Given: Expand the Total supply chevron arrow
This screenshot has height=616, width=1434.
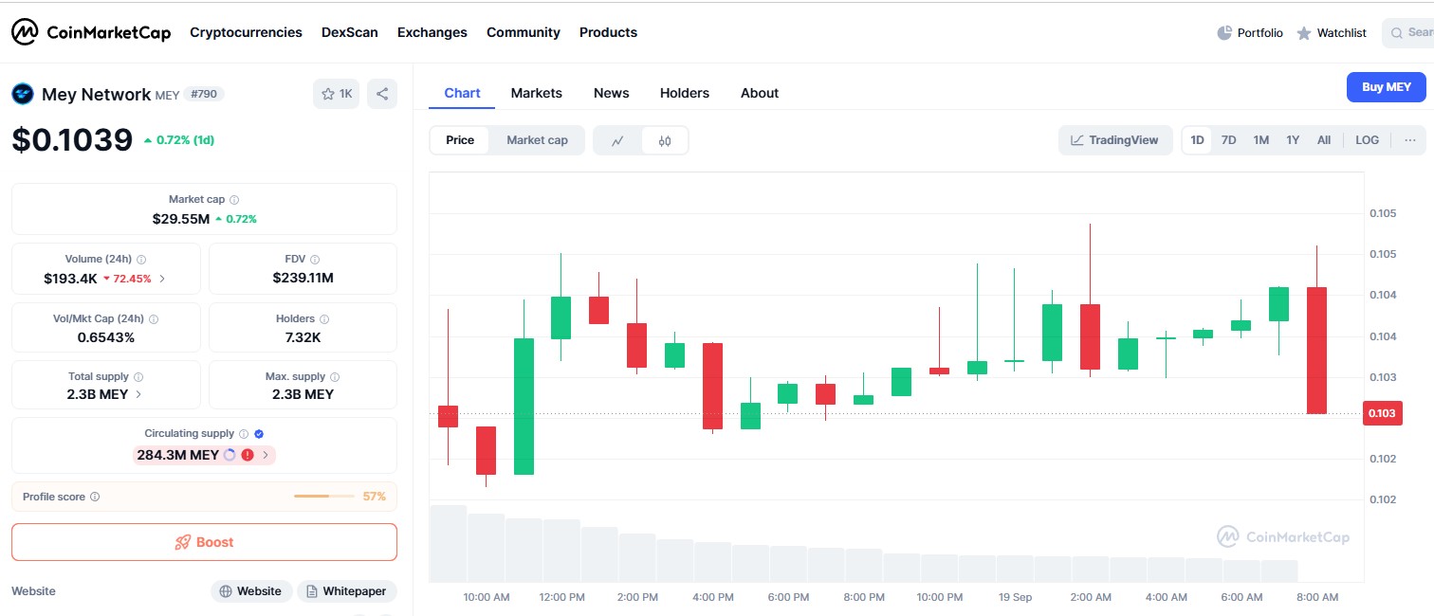Looking at the screenshot, I should pyautogui.click(x=138, y=394).
